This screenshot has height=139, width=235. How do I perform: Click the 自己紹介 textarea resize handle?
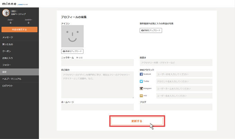[133, 97]
